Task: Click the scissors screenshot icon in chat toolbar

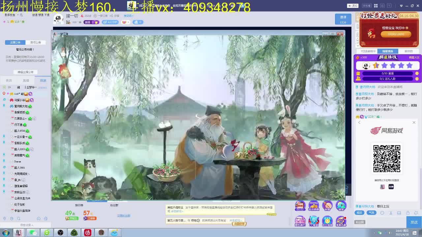Action: 391,213
